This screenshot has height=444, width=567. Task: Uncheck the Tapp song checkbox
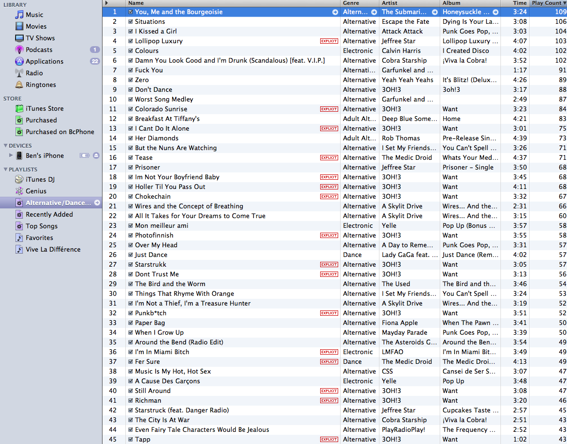click(131, 440)
